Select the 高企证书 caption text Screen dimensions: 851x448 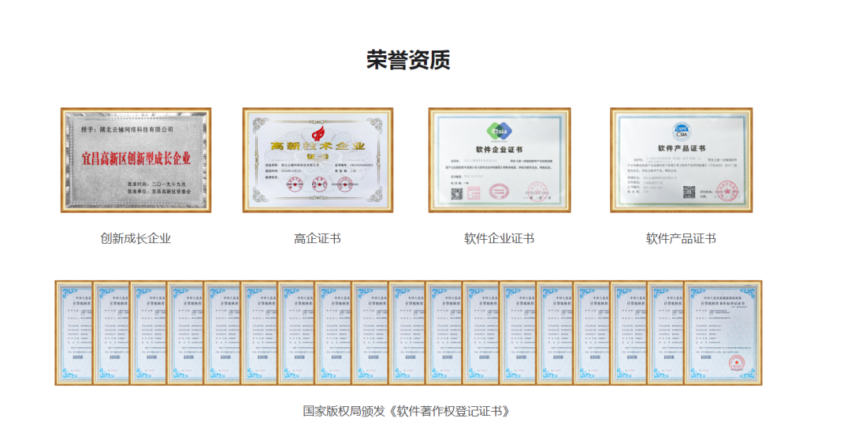click(x=318, y=238)
